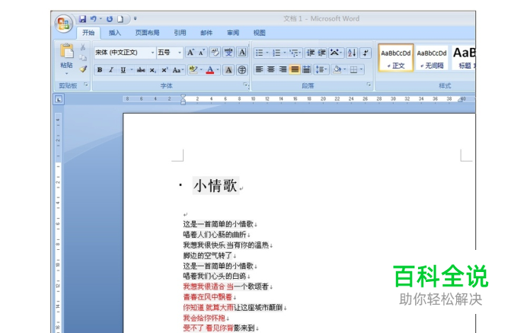The image size is (527, 333).
Task: Grow font size
Action: click(190, 53)
